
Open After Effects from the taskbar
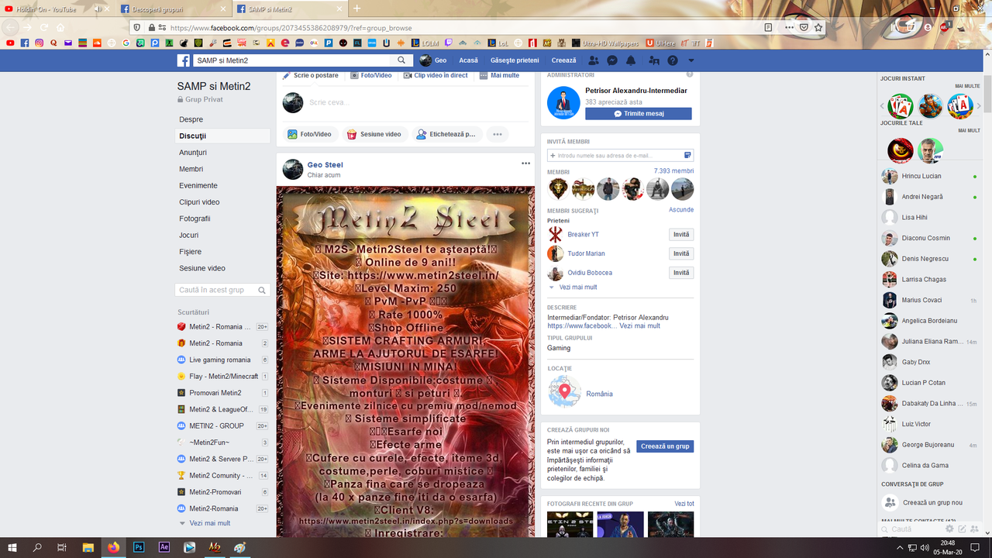[x=164, y=547]
